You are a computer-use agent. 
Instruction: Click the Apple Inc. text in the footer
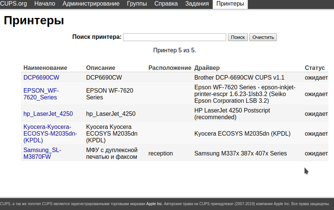[x=154, y=204]
